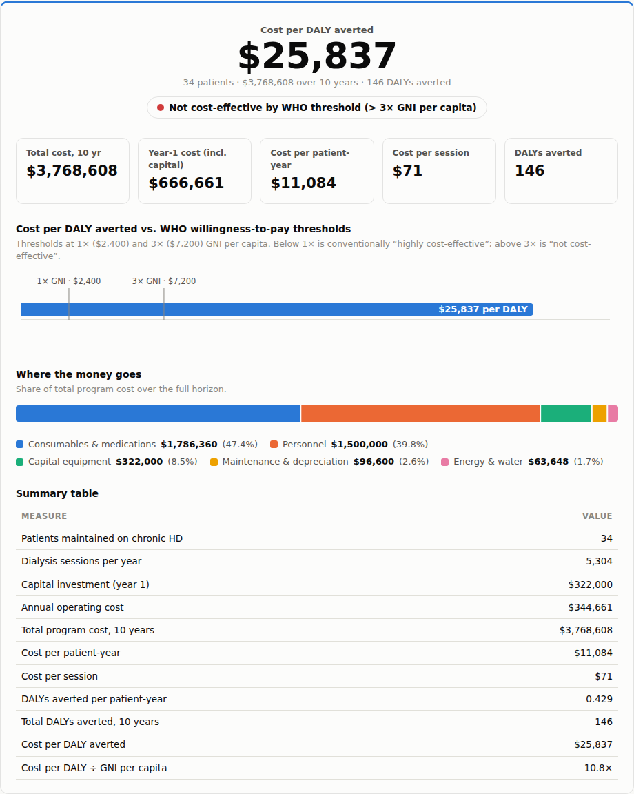This screenshot has width=634, height=794.
Task: Click the pink Energy & water segment of the share bar
Action: pyautogui.click(x=613, y=414)
